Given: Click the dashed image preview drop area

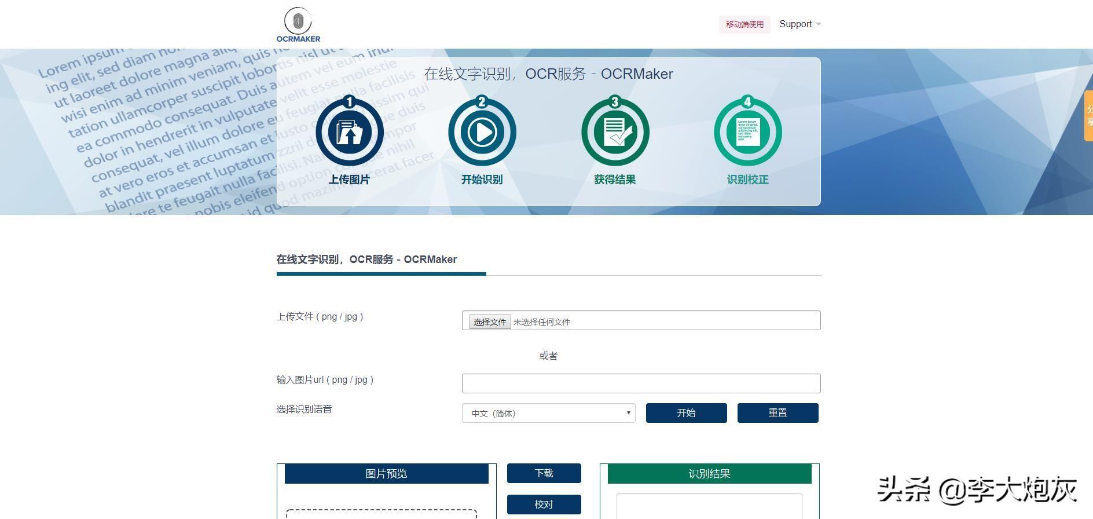Looking at the screenshot, I should click(382, 514).
